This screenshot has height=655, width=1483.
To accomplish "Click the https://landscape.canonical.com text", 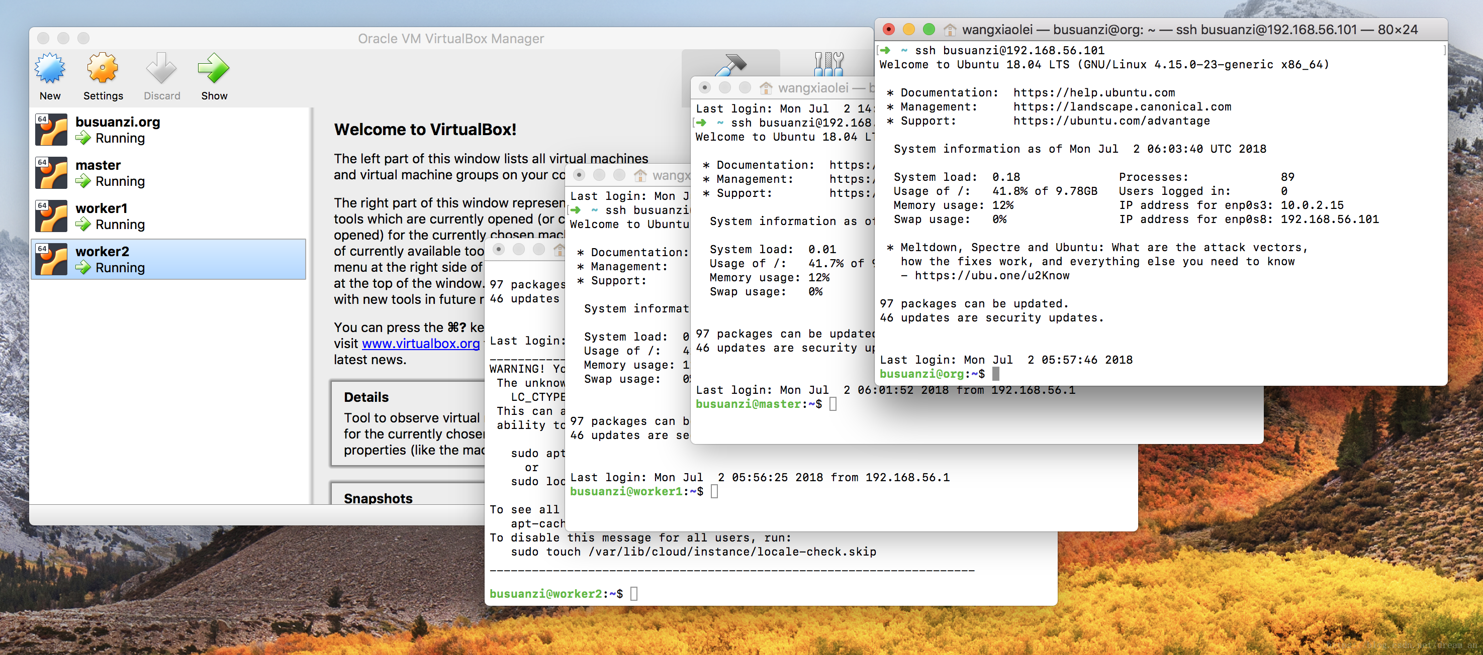I will 1122,107.
